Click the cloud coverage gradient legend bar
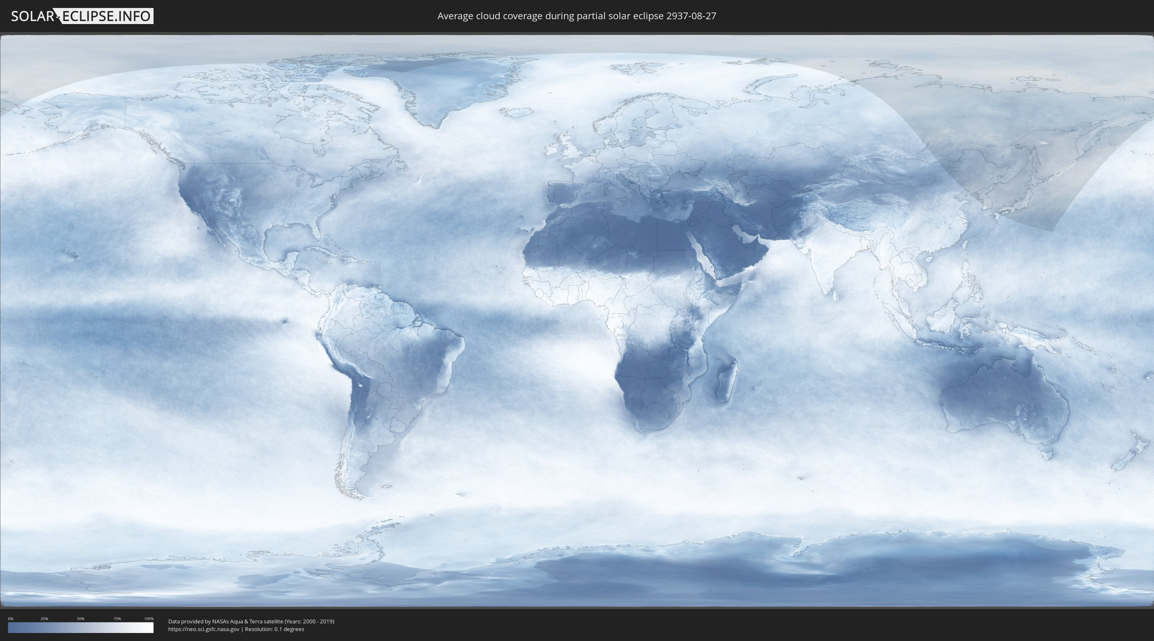1154x641 pixels. coord(81,628)
